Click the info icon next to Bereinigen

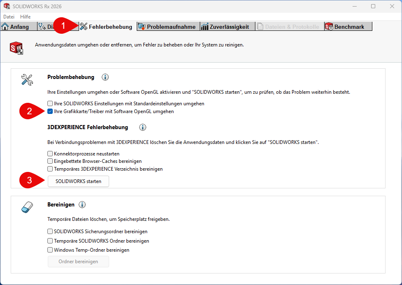(x=82, y=205)
